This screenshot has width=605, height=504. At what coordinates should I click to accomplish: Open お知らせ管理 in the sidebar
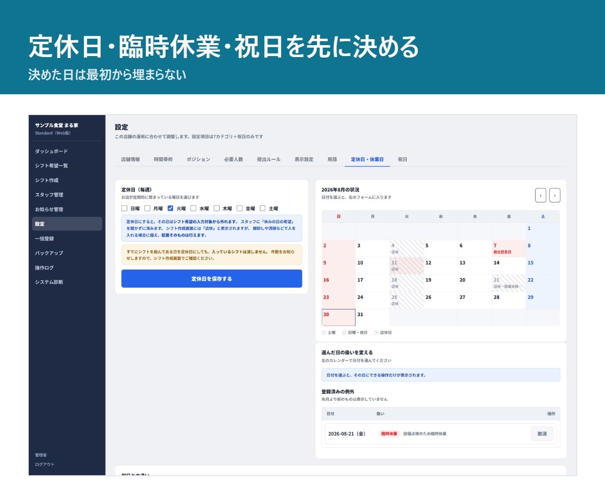point(67,209)
